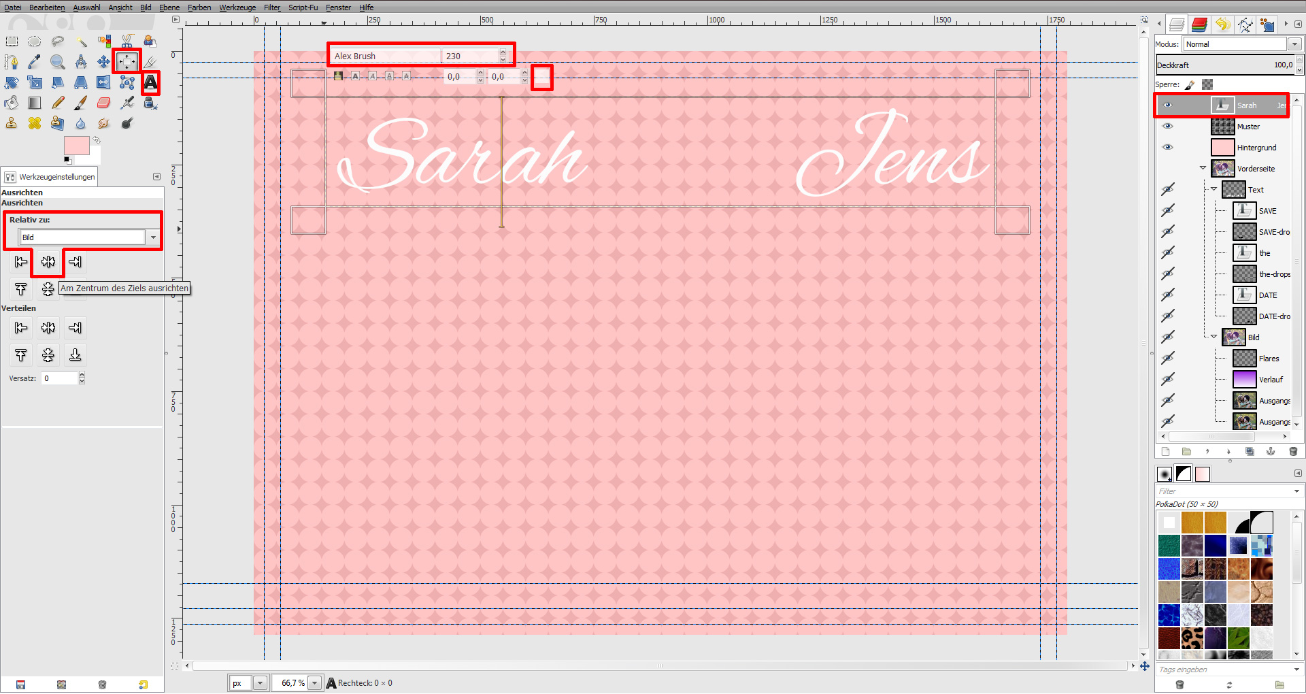Toggle visibility of the Hintergrund layer
Screen dimensions: 1306x694
coord(1169,147)
